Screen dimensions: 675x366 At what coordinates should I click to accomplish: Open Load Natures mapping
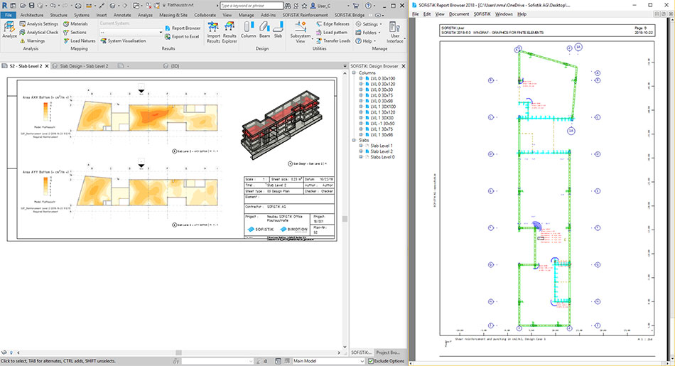click(80, 41)
